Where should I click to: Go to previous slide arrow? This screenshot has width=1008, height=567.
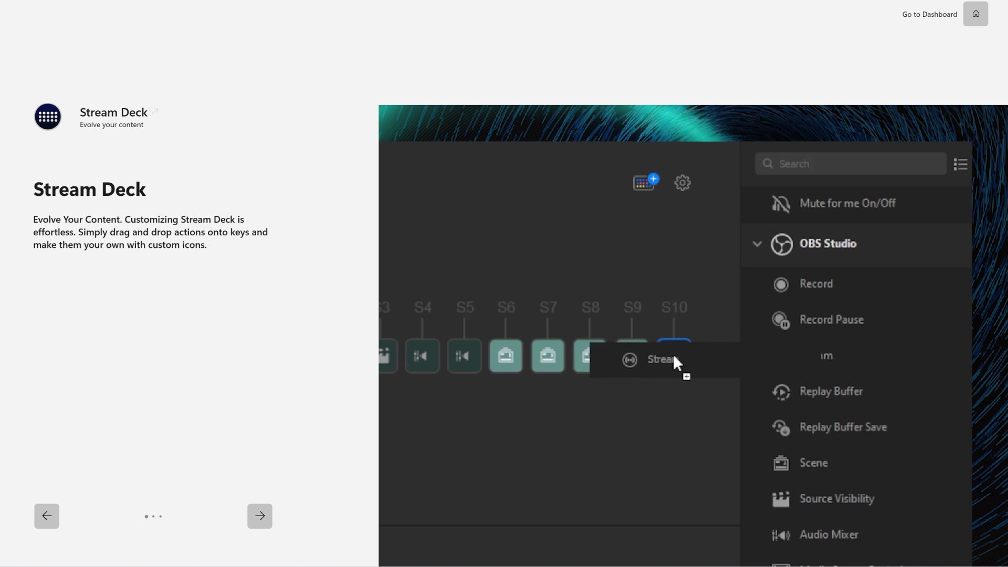[x=47, y=516]
